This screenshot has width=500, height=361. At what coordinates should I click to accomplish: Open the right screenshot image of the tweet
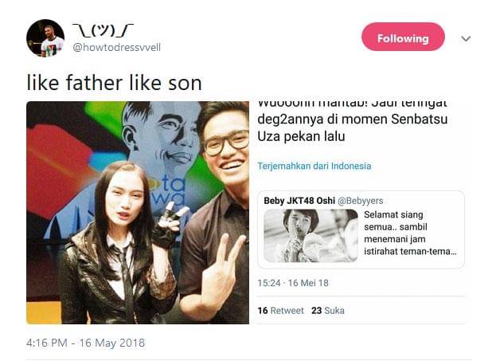(360, 213)
